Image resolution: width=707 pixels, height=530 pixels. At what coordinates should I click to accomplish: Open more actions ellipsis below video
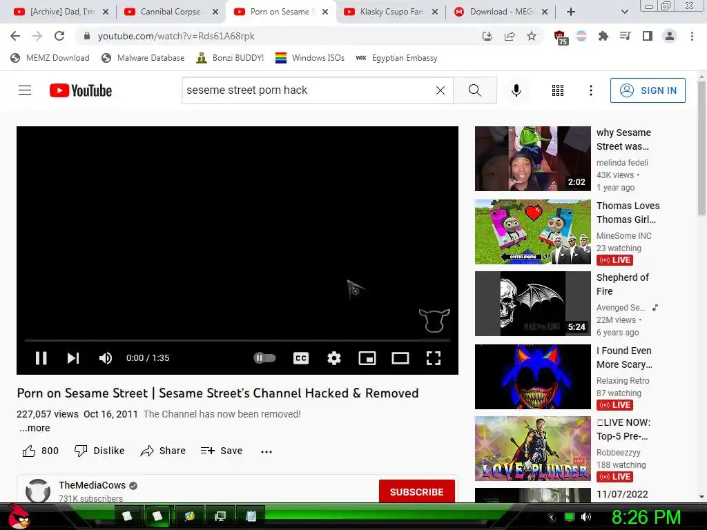(267, 451)
